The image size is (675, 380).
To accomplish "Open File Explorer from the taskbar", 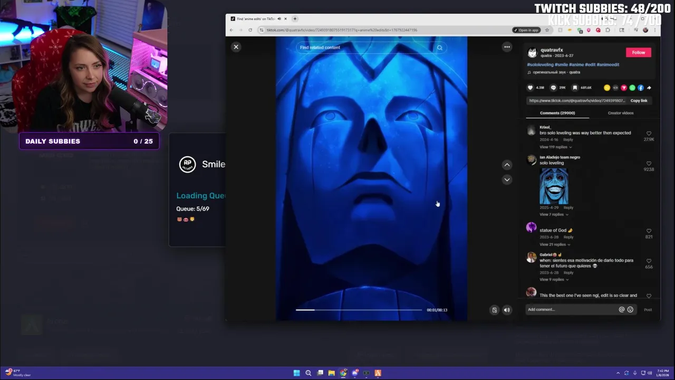I will click(x=331, y=373).
